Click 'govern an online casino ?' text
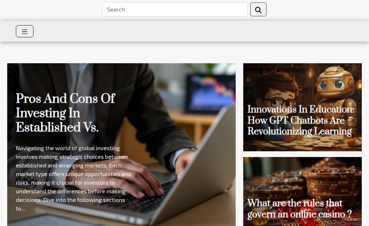The height and width of the screenshot is (226, 369). point(299,214)
